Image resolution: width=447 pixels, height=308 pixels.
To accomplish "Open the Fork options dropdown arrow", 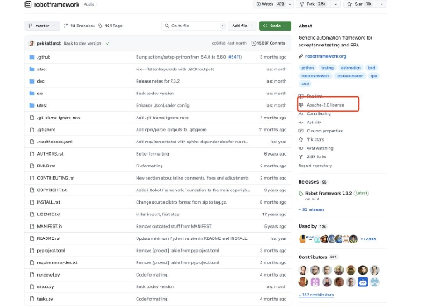I will tap(335, 4).
